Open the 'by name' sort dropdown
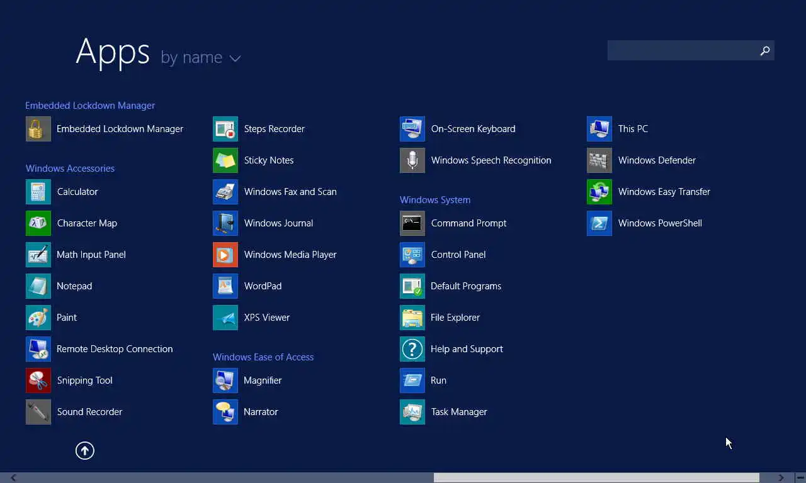 [x=201, y=57]
